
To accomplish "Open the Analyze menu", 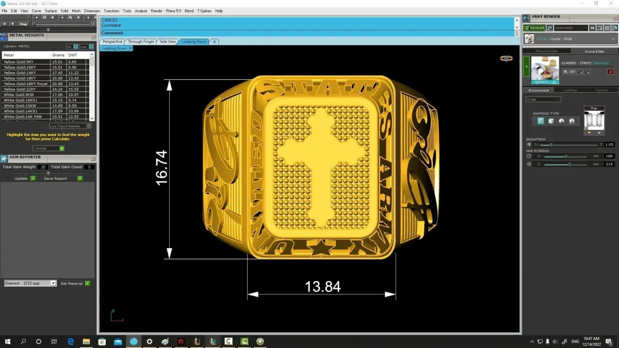I will 141,11.
